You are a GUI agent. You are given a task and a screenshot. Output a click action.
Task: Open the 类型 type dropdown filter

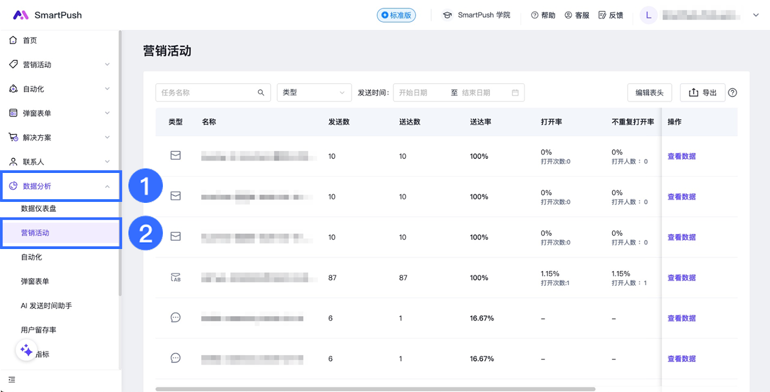point(313,92)
